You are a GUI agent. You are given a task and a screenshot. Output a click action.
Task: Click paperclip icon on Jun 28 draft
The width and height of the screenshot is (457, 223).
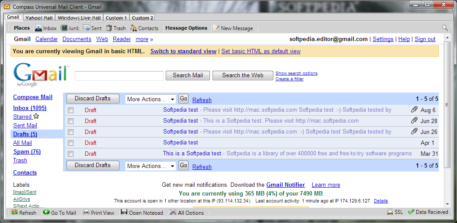[414, 120]
